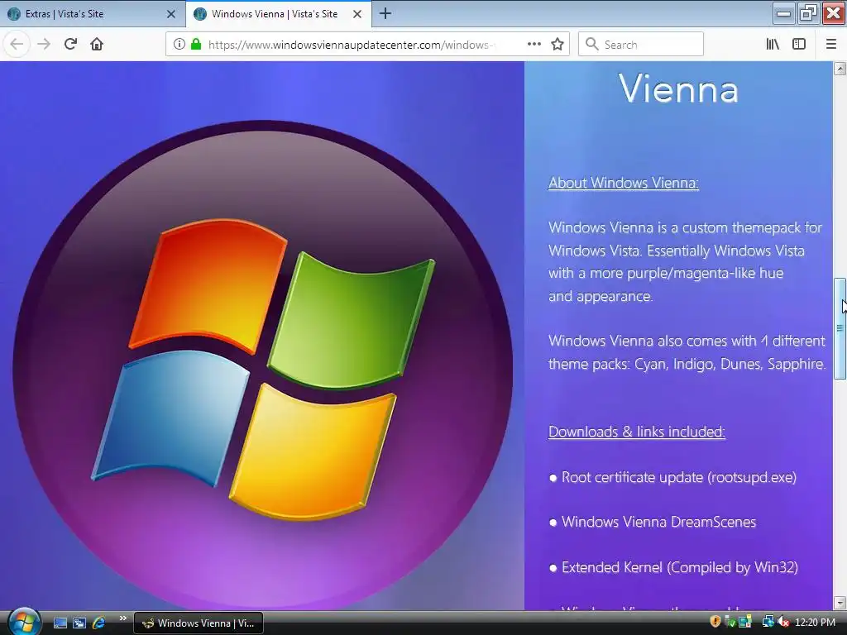Open the Firefox hamburger menu
847x635 pixels.
pyautogui.click(x=831, y=45)
